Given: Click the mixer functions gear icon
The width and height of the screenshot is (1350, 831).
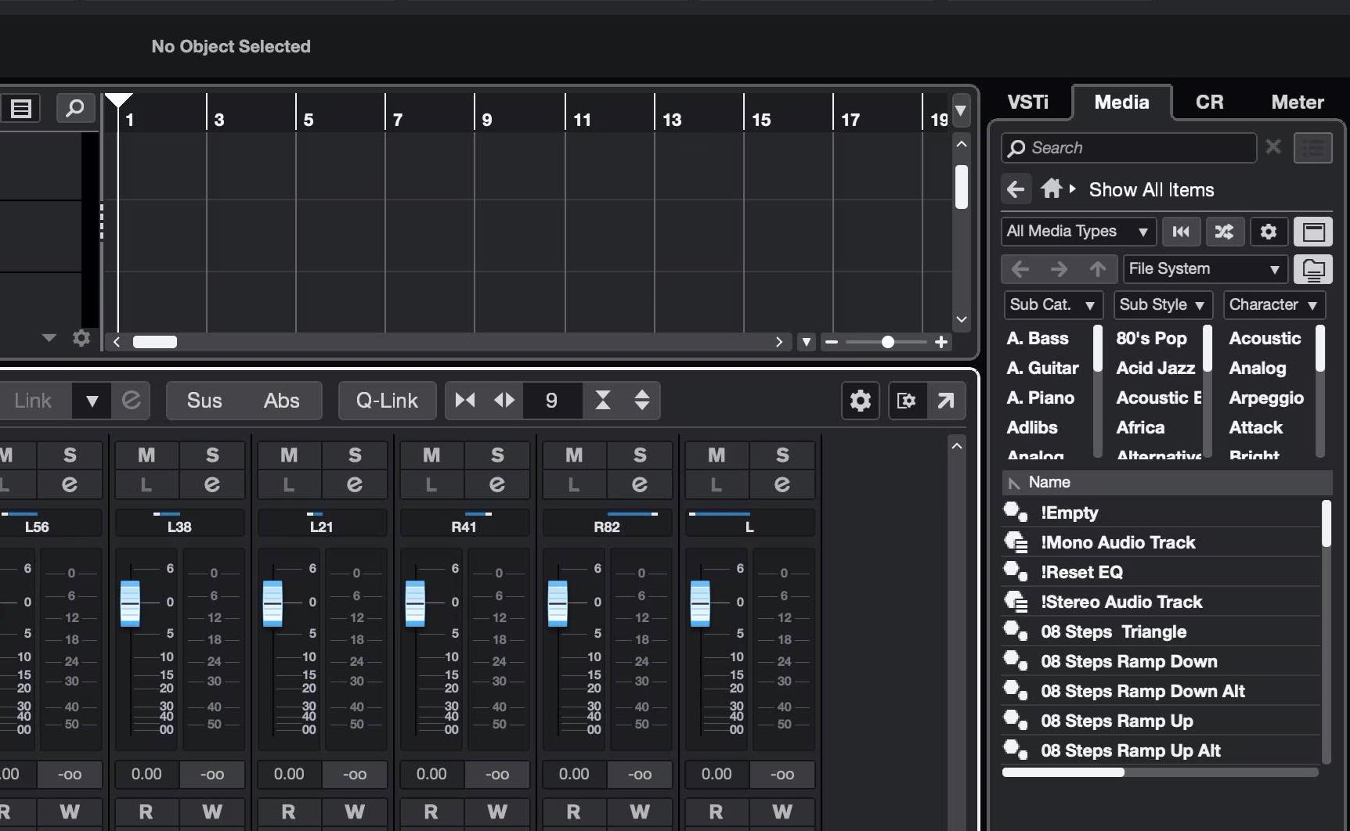Looking at the screenshot, I should tap(860, 401).
